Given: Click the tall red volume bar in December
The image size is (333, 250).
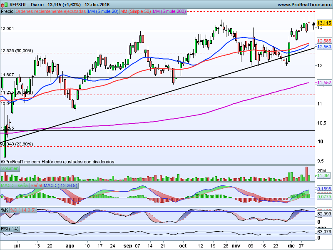Looking at the screenshot, I should 306,174.
